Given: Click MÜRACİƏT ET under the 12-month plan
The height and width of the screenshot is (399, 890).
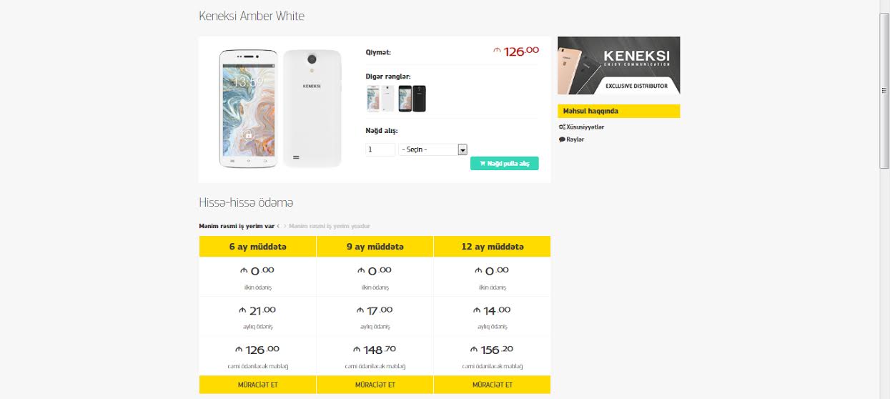Looking at the screenshot, I should point(492,385).
